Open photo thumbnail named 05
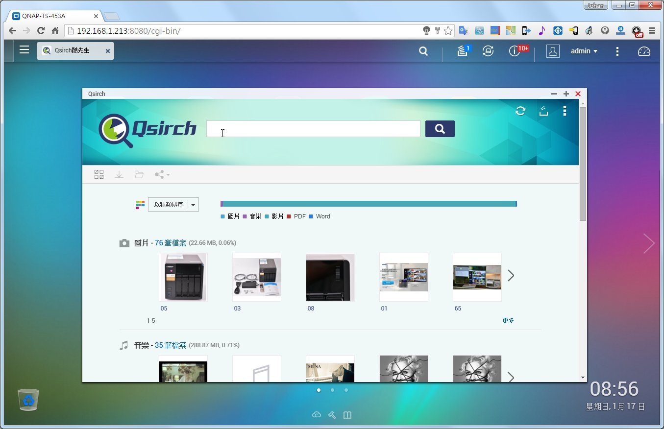The image size is (664, 429). coord(183,277)
